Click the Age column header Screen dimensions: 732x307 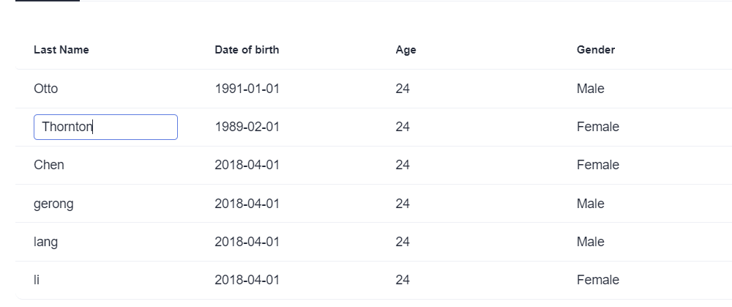click(406, 50)
